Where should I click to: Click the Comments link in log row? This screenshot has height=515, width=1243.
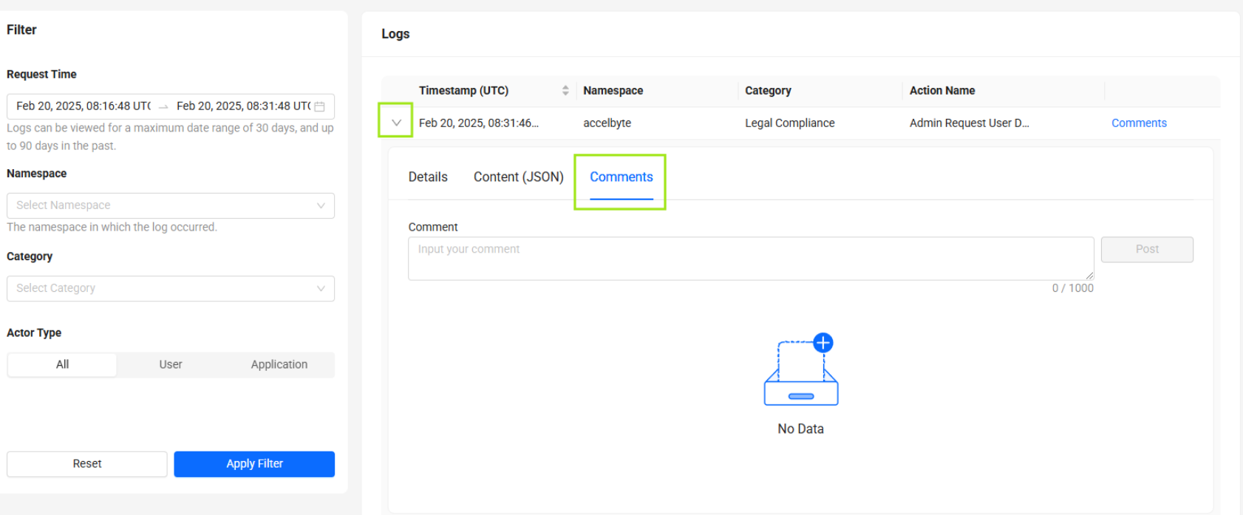[1139, 123]
